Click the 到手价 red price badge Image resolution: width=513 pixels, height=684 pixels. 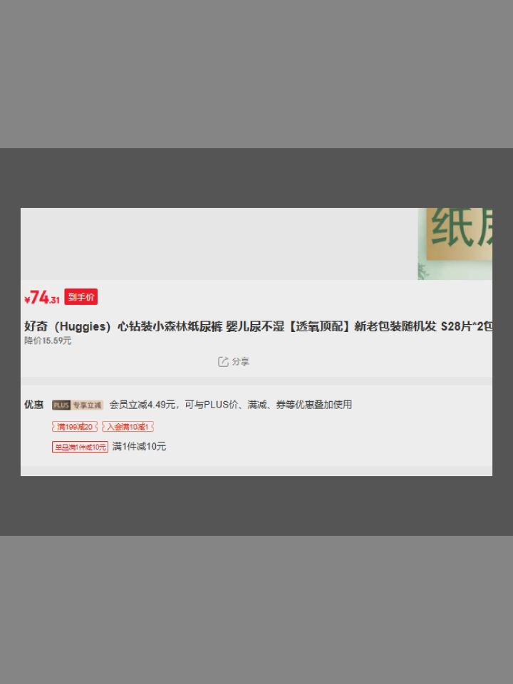(81, 297)
